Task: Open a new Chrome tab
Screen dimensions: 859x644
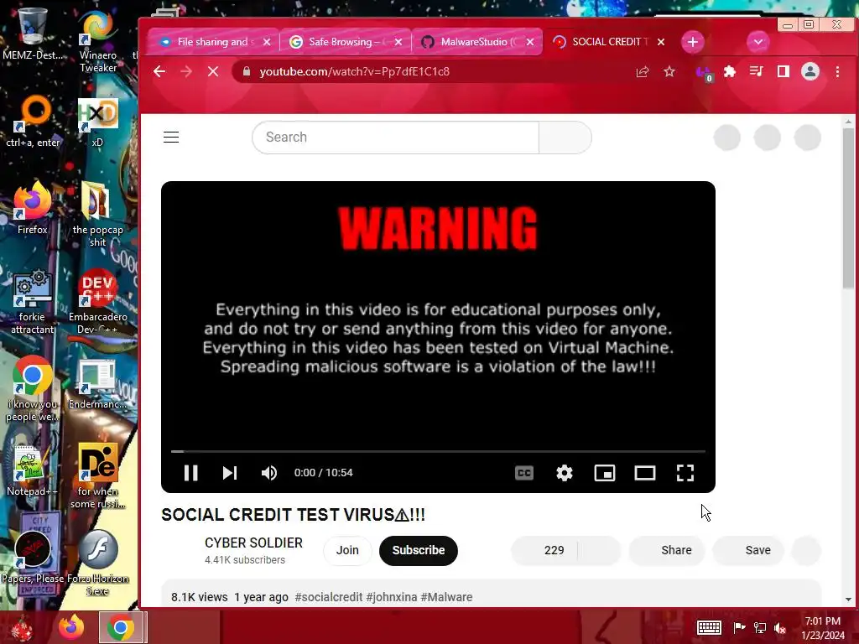Action: pos(692,42)
